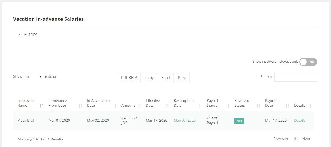
Task: Sort by Amount column icon
Action: (139, 106)
